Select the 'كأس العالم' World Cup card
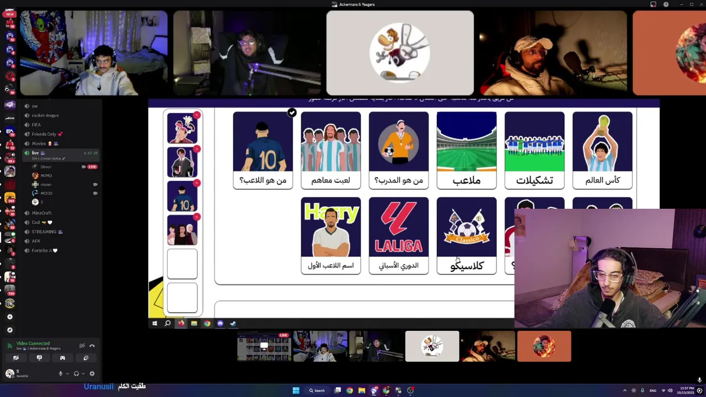This screenshot has height=397, width=706. pyautogui.click(x=602, y=151)
